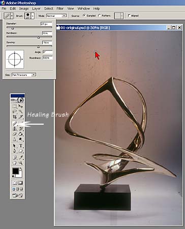Open the View menu
The image size is (185, 229).
pos(71,9)
